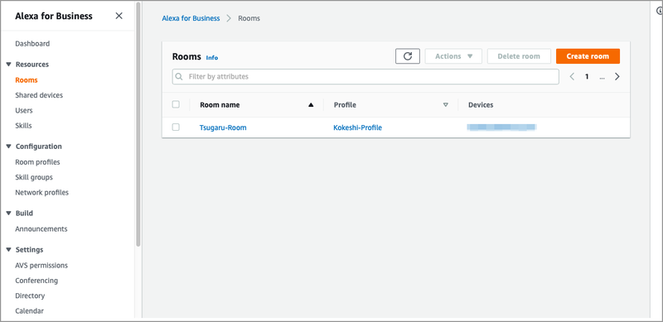Screen dimensions: 663x322
Task: Check the Tsugaru-Room row checkbox
Action: click(176, 127)
